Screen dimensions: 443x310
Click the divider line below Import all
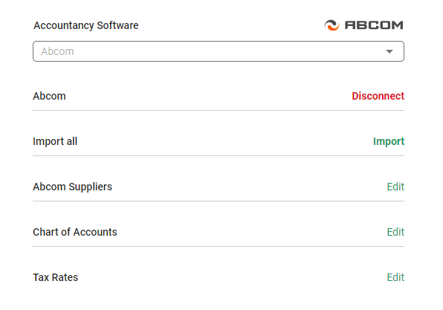219,155
